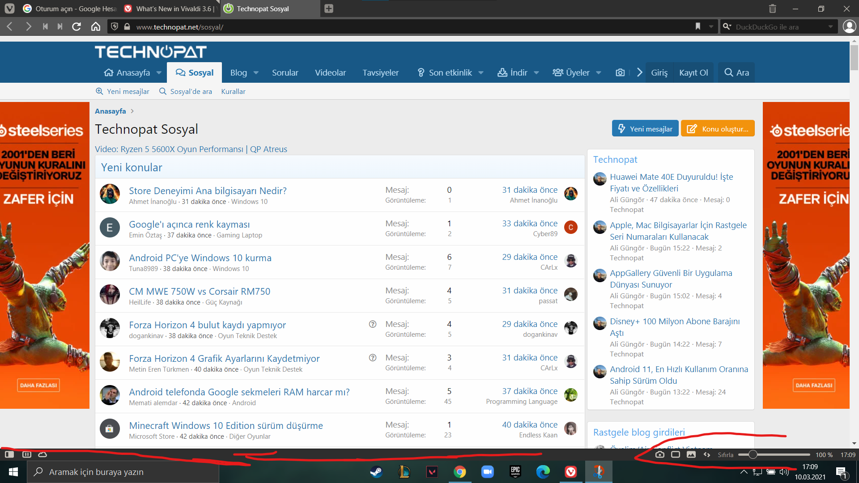
Task: Open Google'ı açınca renk kayması thread
Action: [x=189, y=225]
